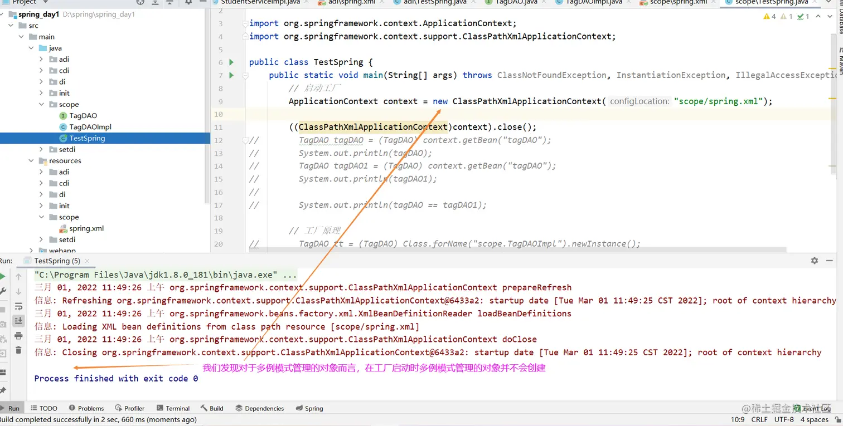Close the TestSpring (5) run tab
This screenshot has height=426, width=843.
coord(88,261)
